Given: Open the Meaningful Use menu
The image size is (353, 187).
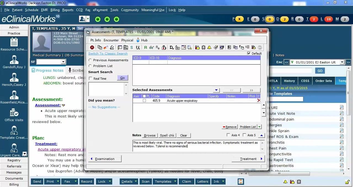Looking at the screenshot, I should point(153,10).
